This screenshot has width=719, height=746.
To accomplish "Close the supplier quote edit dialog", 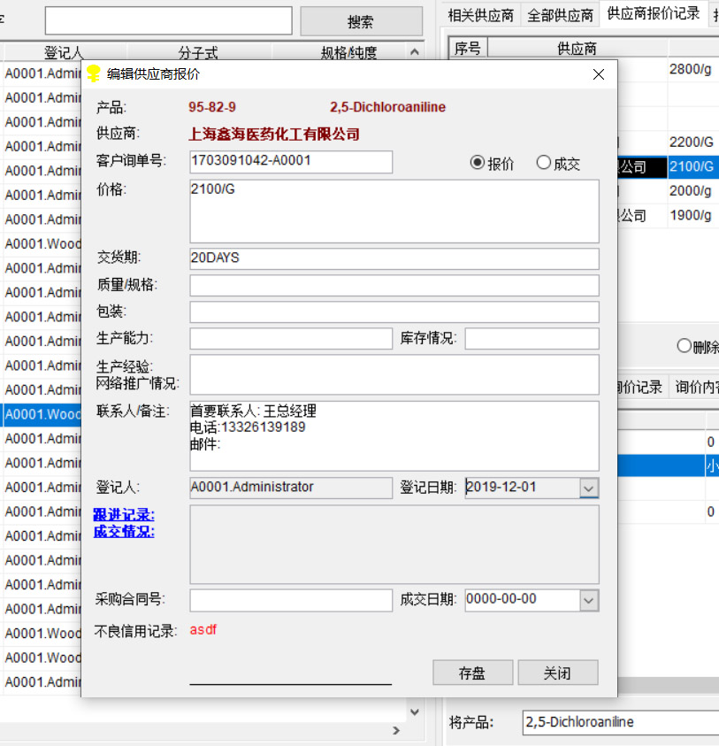I will click(599, 74).
